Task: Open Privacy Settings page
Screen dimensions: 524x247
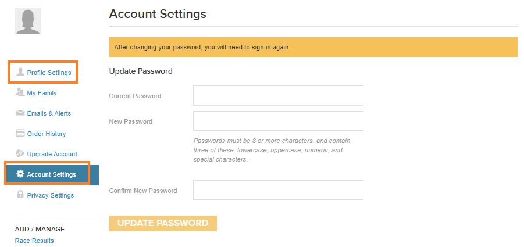Action: (51, 195)
